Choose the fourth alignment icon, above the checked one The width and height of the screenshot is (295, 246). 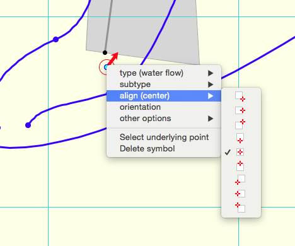240,138
